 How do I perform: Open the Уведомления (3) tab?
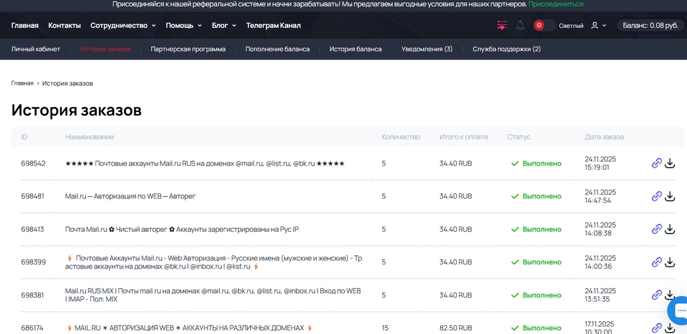click(427, 49)
